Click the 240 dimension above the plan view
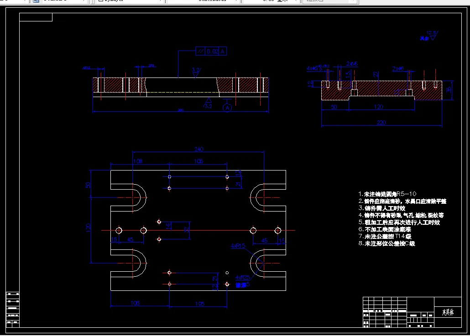The width and height of the screenshot is (470, 336). click(199, 149)
